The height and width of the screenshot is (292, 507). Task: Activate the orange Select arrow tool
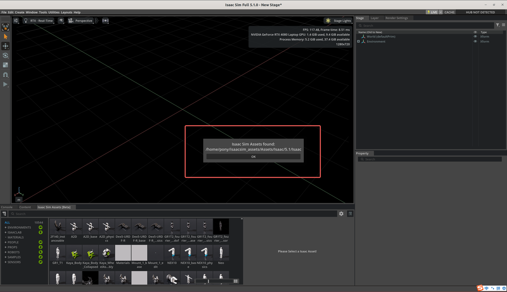[6, 36]
